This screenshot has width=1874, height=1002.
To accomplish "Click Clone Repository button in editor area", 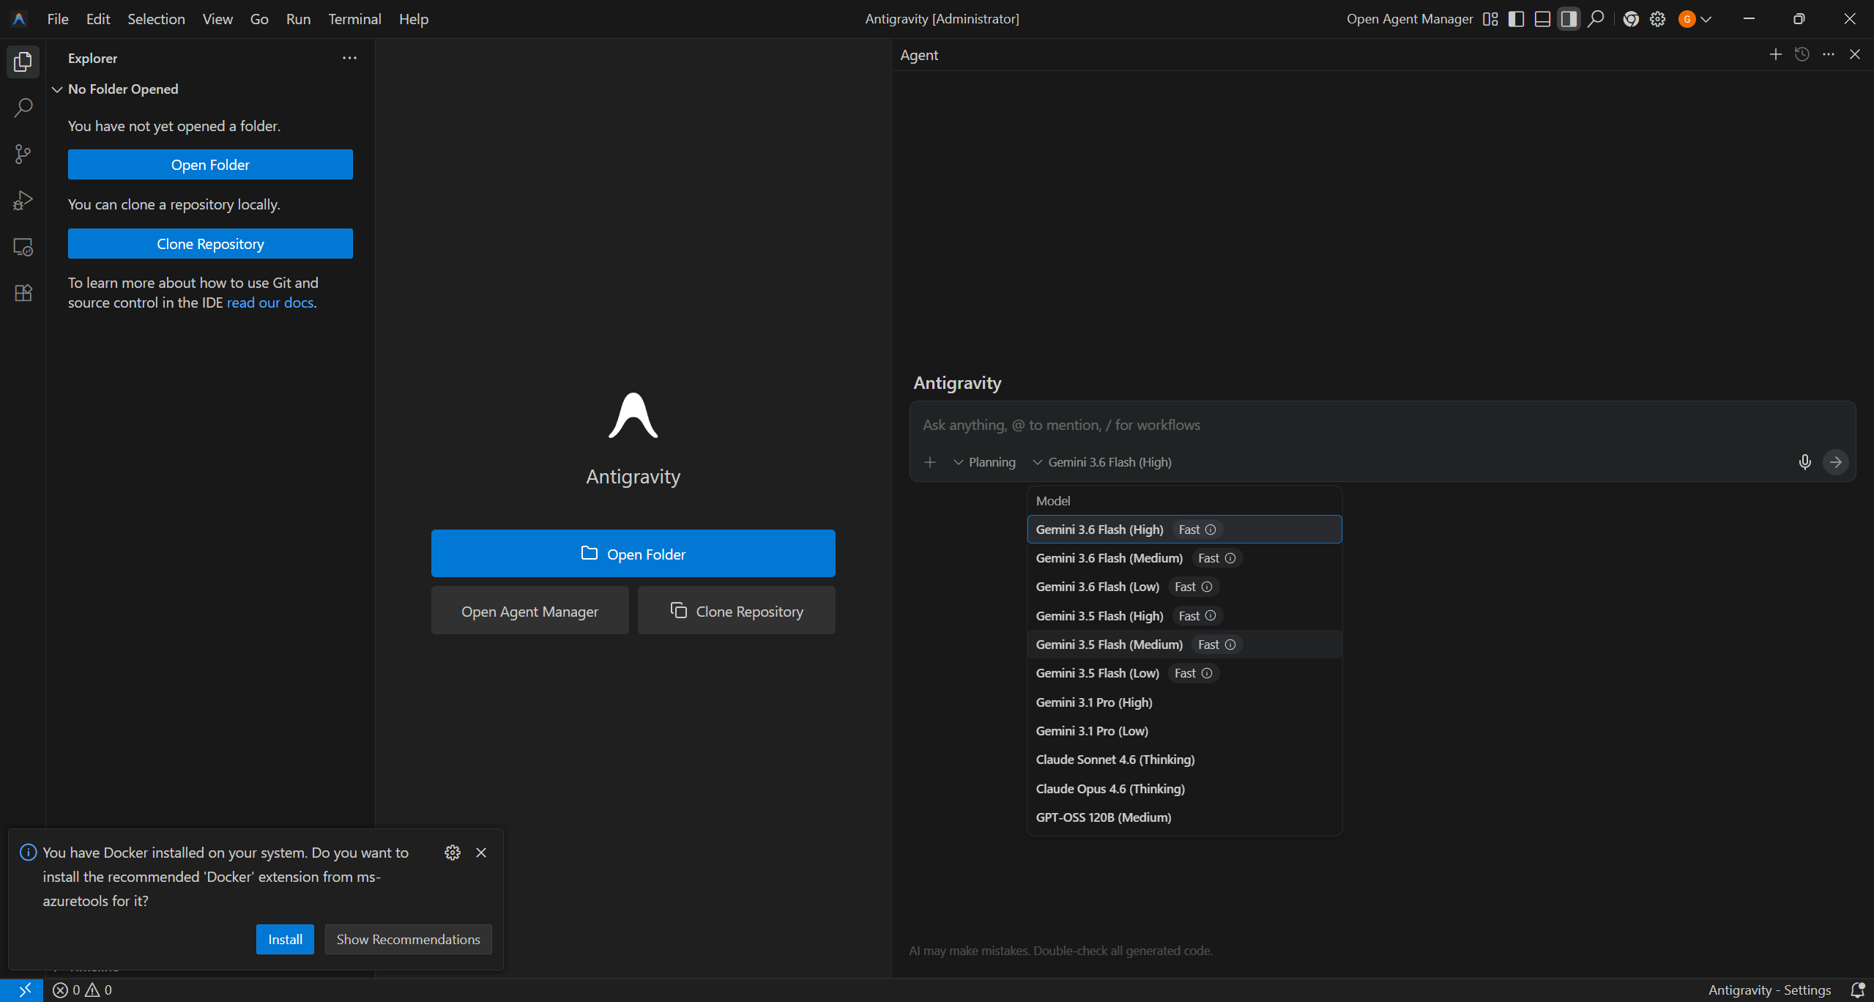I will point(736,611).
